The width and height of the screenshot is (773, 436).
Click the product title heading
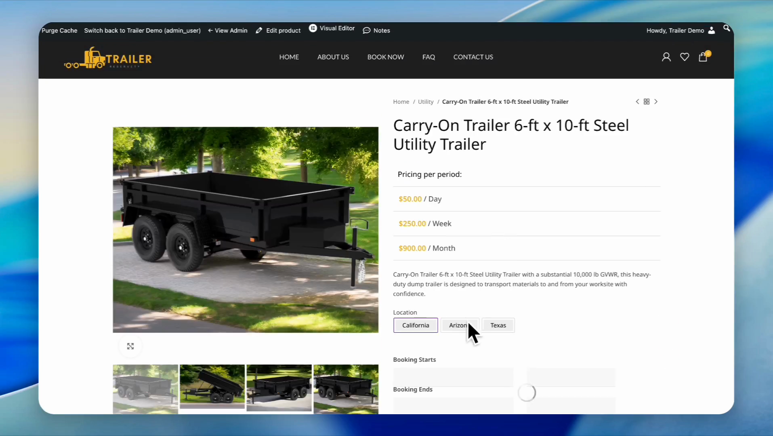click(511, 135)
